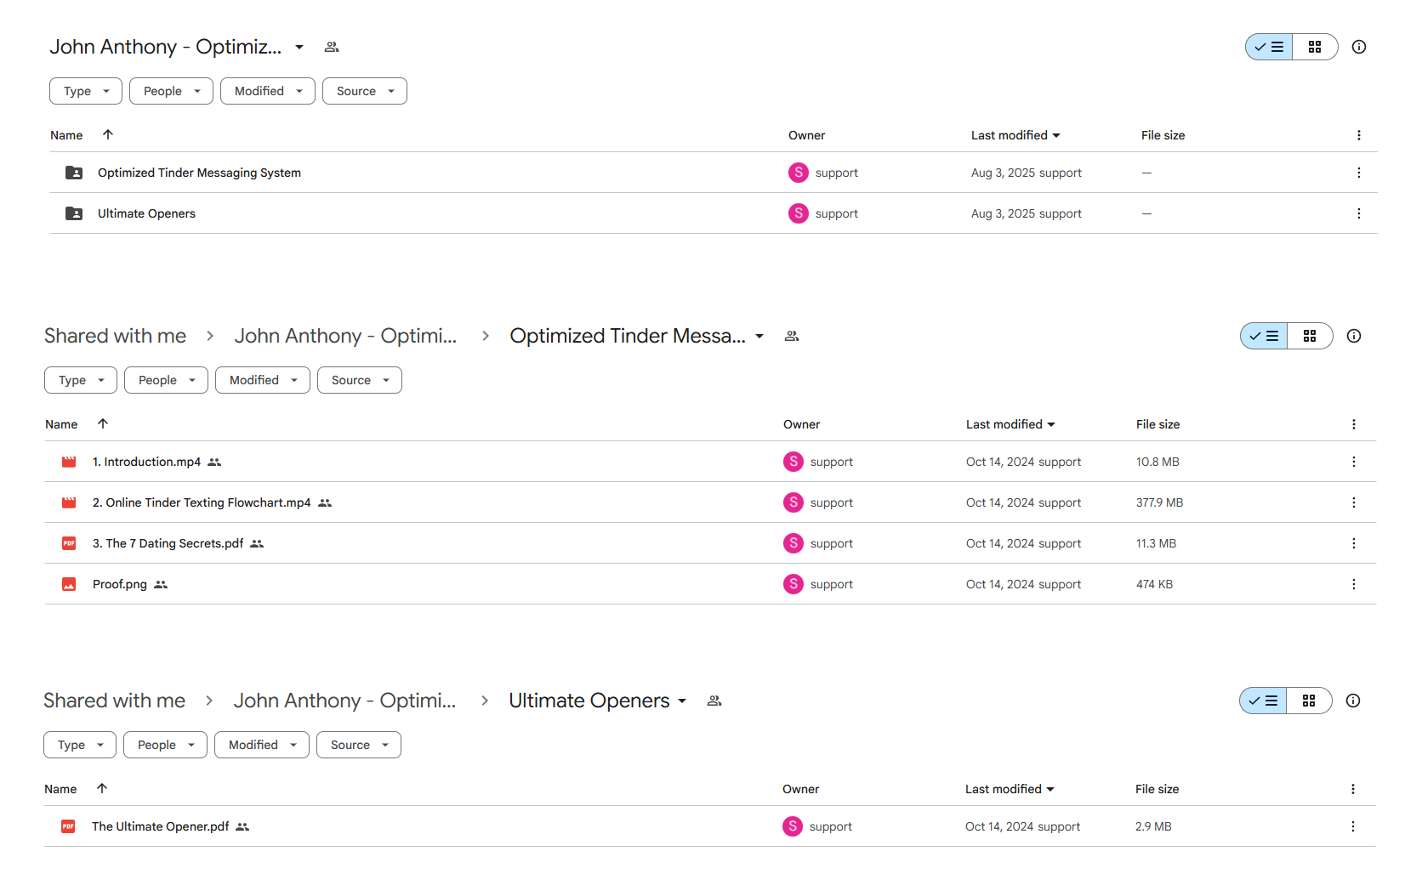Expand Optimized Tinder Messa... folder dropdown
The height and width of the screenshot is (891, 1422).
[x=759, y=336]
